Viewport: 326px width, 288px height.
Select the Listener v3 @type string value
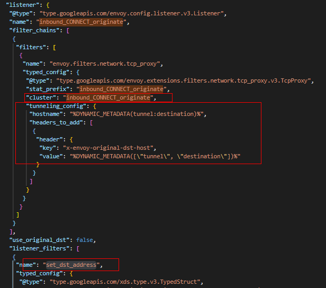131,14
